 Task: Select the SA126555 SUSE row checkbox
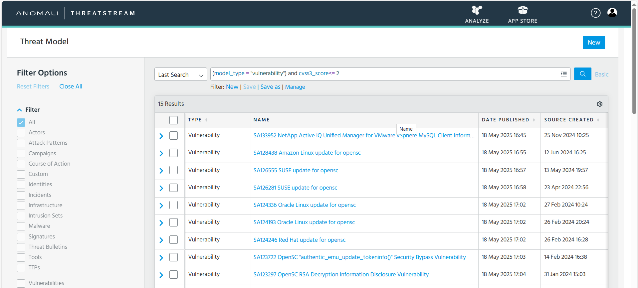click(x=173, y=170)
